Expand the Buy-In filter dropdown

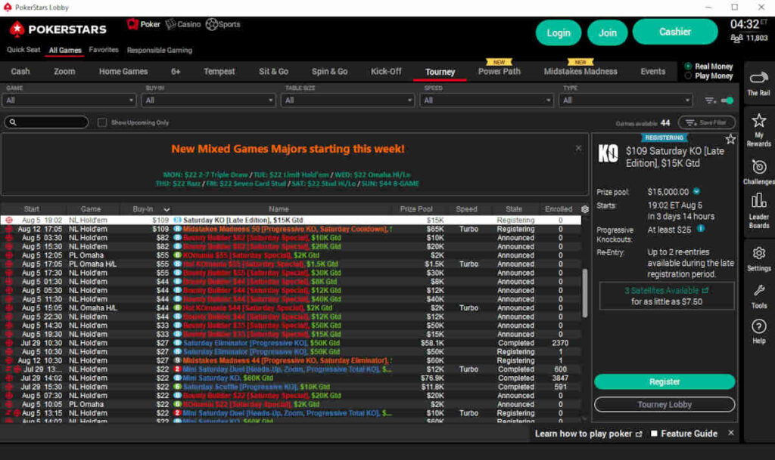pos(209,100)
